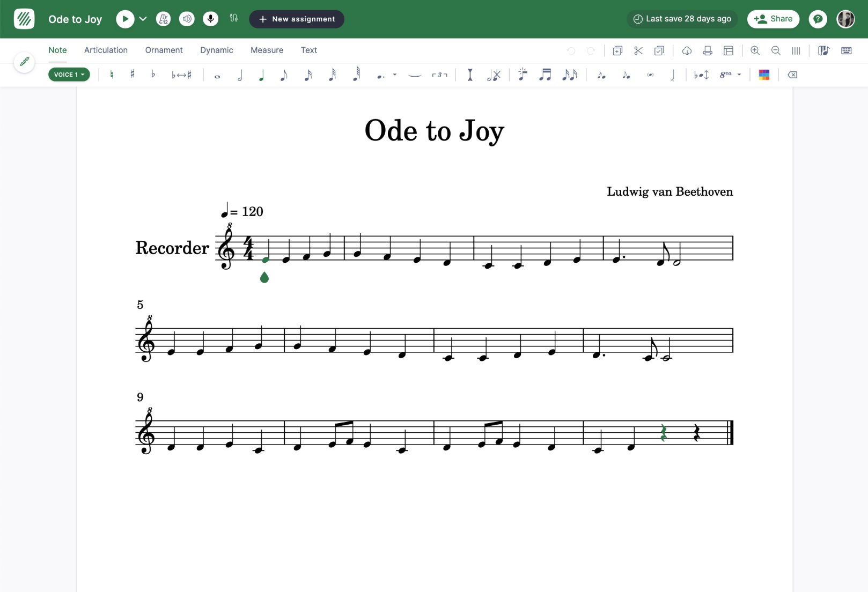The image size is (868, 592).
Task: Select quarter note duration
Action: pos(261,75)
